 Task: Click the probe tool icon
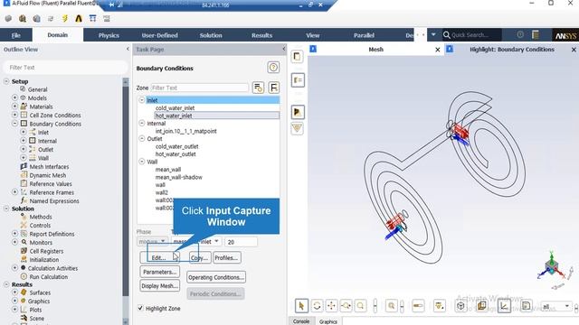[x=418, y=305]
